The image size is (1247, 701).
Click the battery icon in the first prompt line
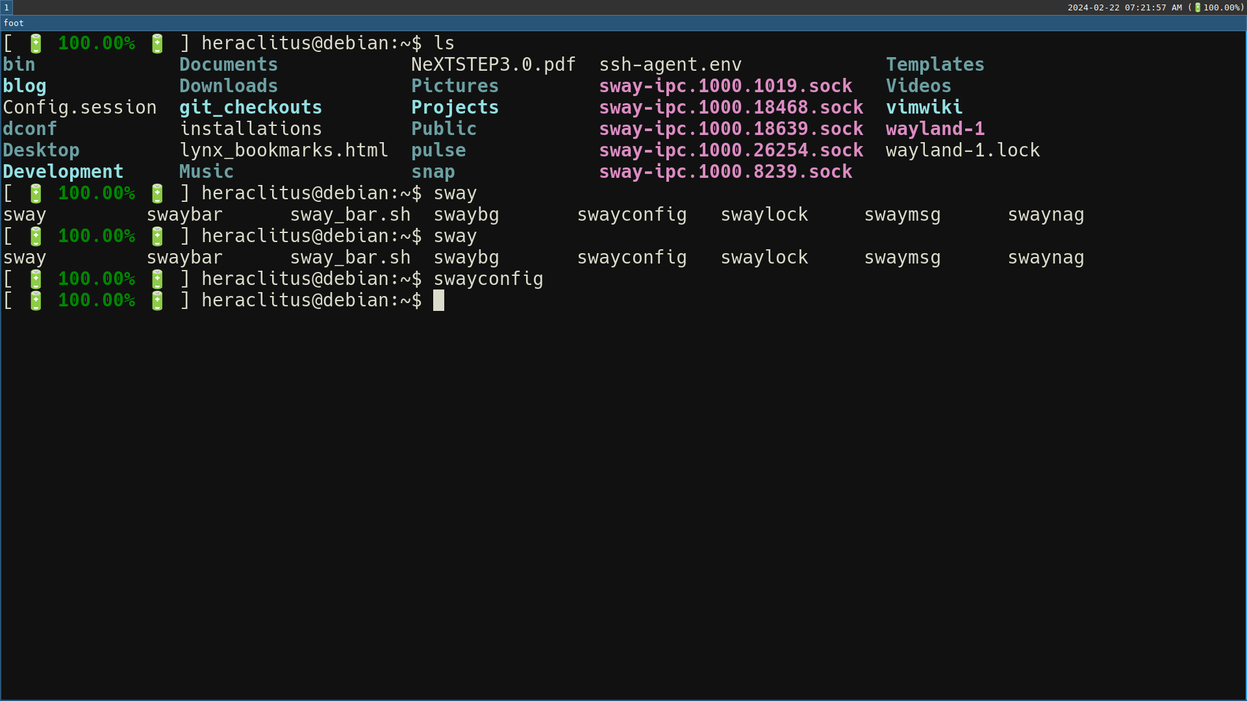tap(35, 43)
